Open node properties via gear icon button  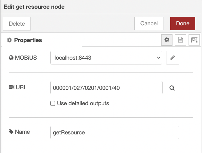(166, 40)
